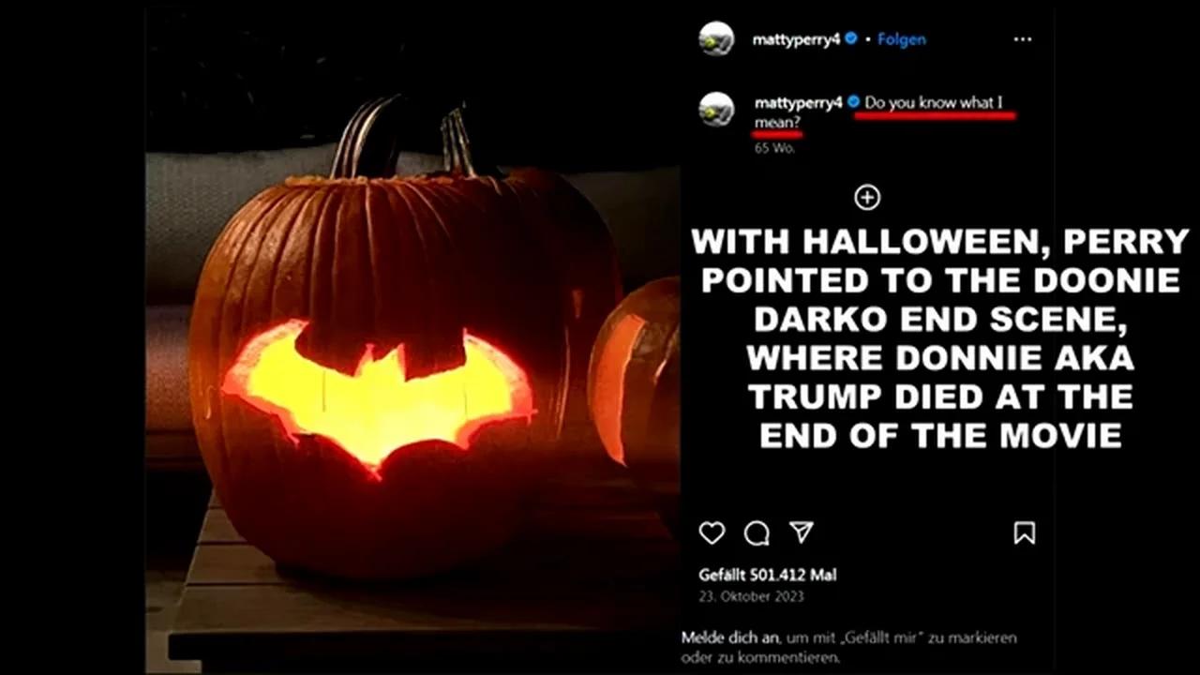1200x675 pixels.
Task: Click the profile avatar beside the caption
Action: tap(716, 110)
